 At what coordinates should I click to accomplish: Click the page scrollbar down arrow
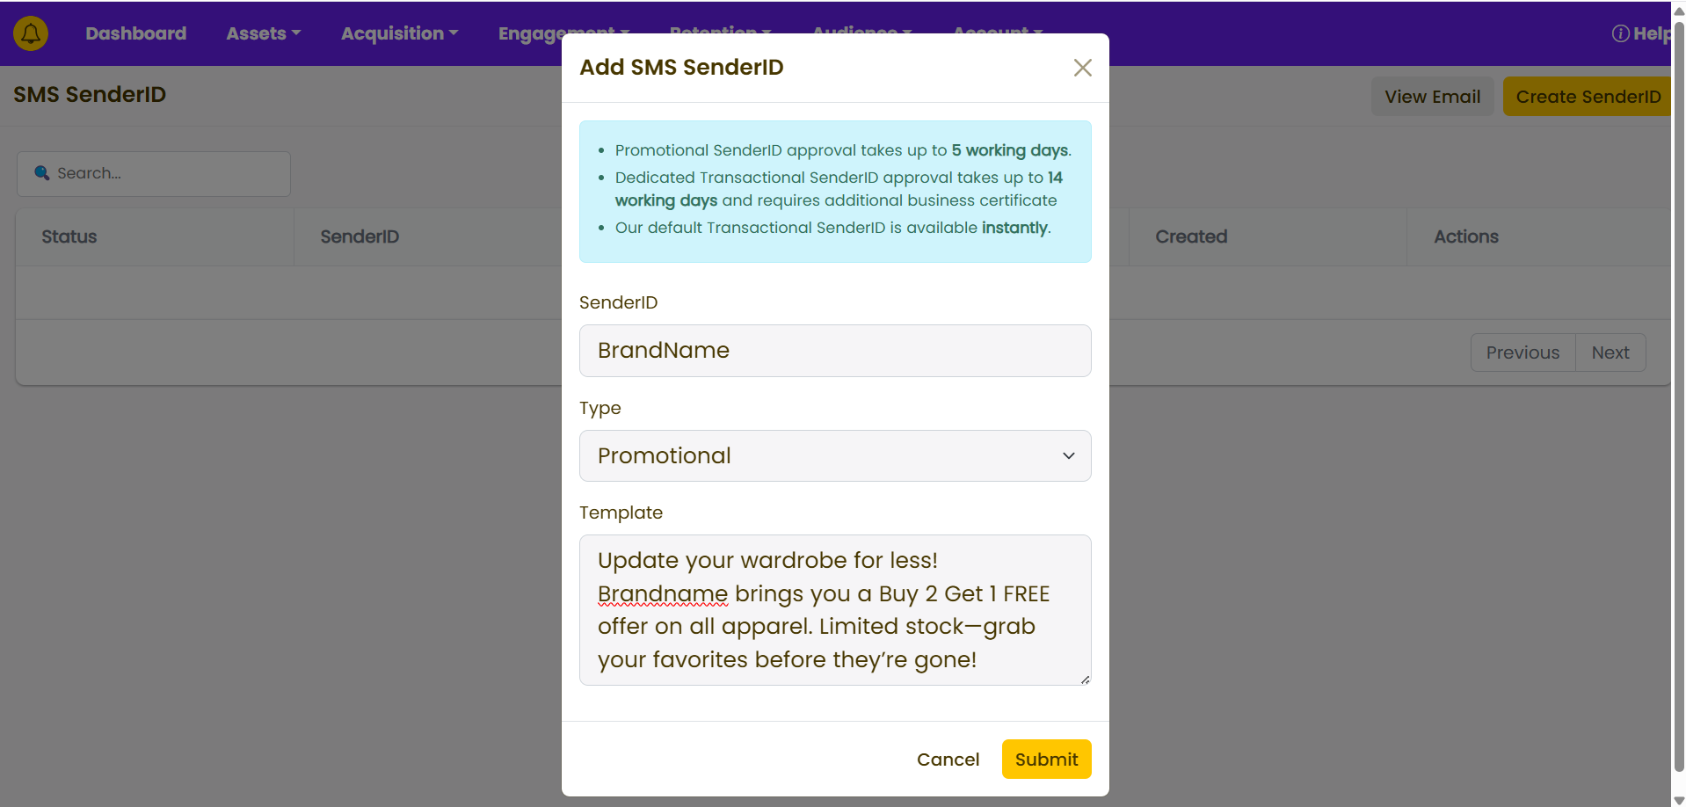coord(1678,800)
